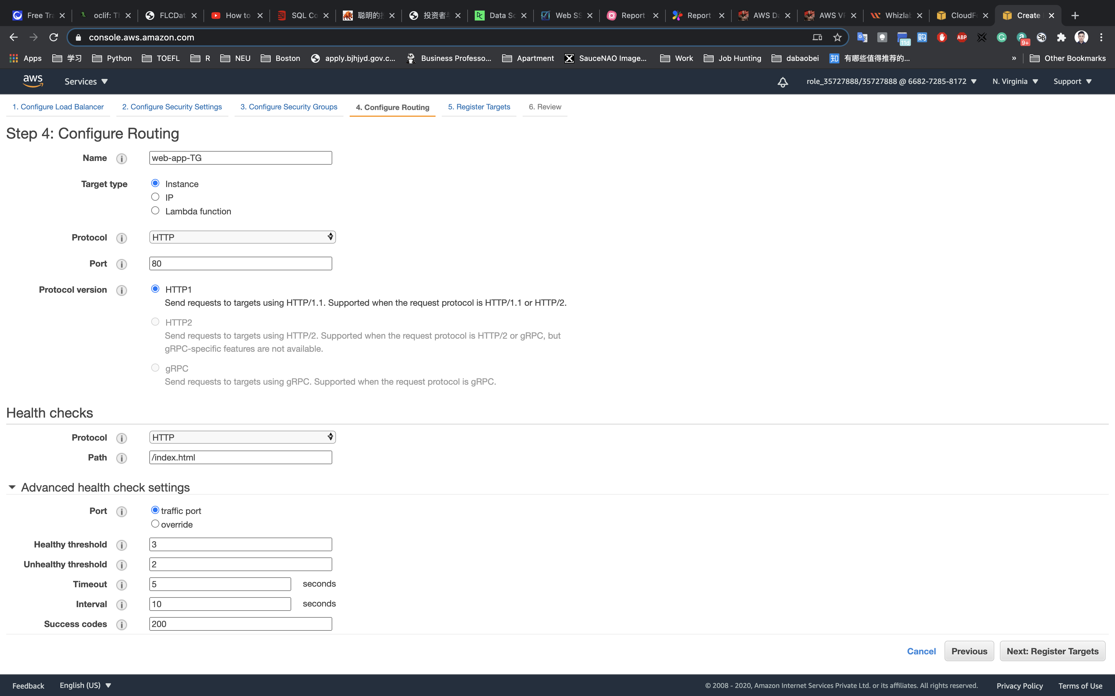Choose Lambda function target type
This screenshot has width=1115, height=696.
point(155,210)
